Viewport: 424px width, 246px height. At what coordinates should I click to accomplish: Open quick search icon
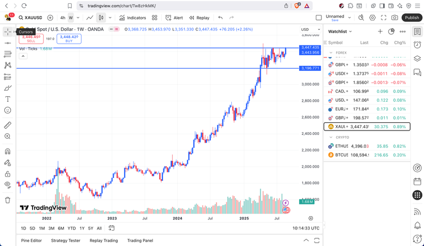coord(361,18)
